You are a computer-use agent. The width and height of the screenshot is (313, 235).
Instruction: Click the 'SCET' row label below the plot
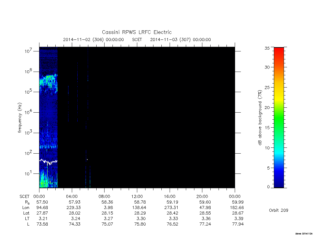24,196
